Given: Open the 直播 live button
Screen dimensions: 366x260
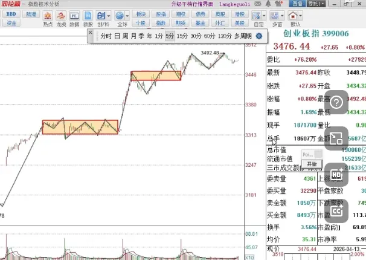Looking at the screenshot, I should [x=297, y=4].
